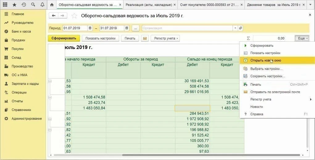Image resolution: width=315 pixels, height=160 pixels.
Task: Click the Сформировать button
Action: [64, 38]
